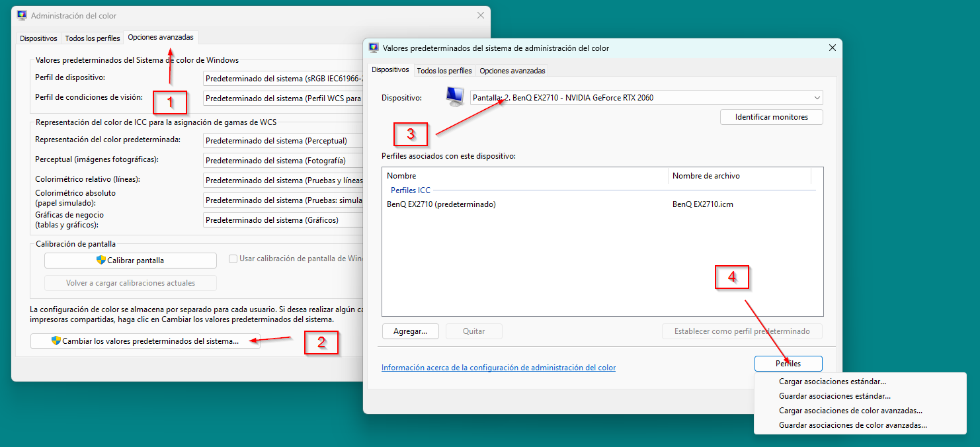The image size is (980, 447).
Task: Open Representación del color predeterminada dropdown
Action: pyautogui.click(x=284, y=141)
